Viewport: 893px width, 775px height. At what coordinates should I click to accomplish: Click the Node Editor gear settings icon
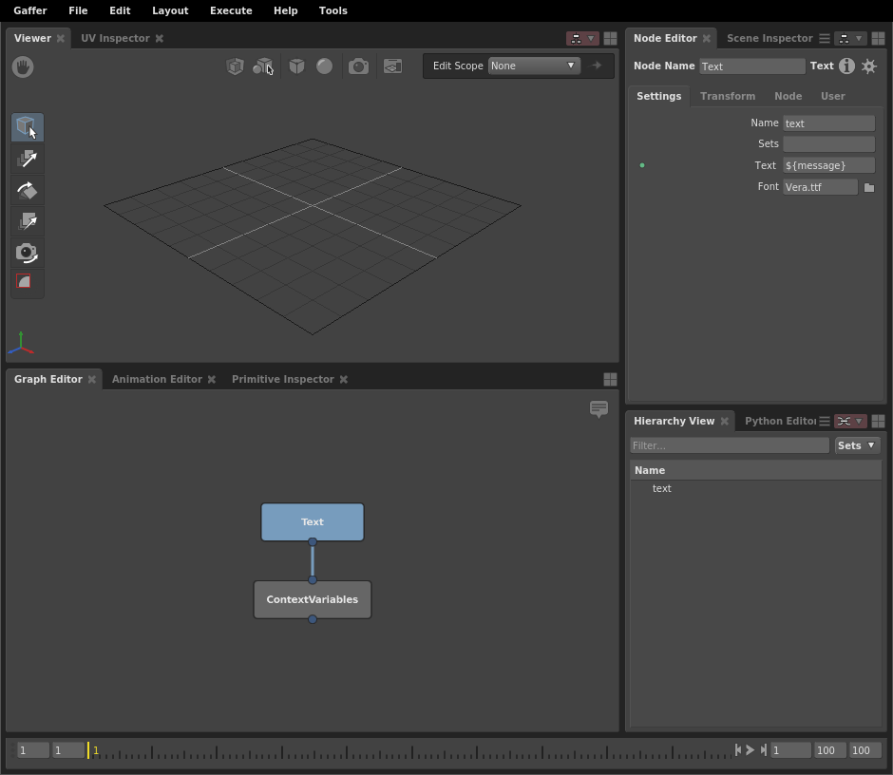pyautogui.click(x=869, y=66)
